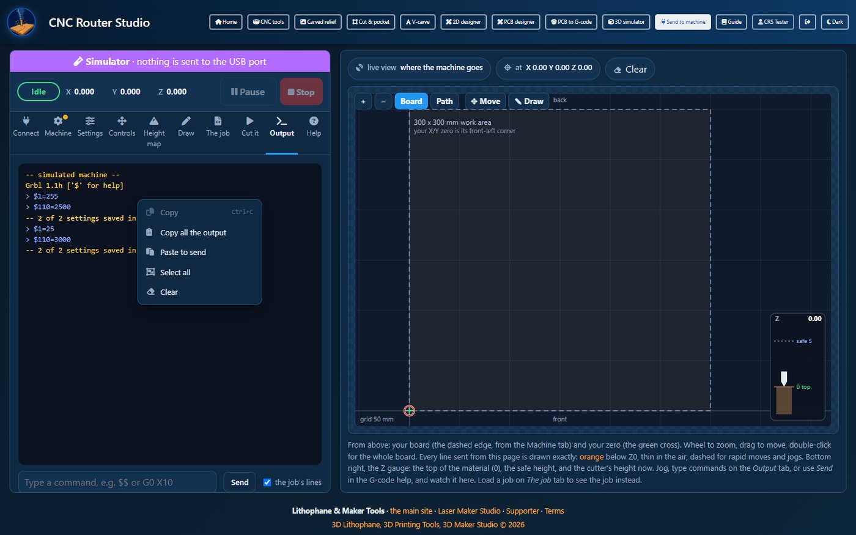The width and height of the screenshot is (856, 535).
Task: Open the 3D simulator page
Action: click(626, 22)
